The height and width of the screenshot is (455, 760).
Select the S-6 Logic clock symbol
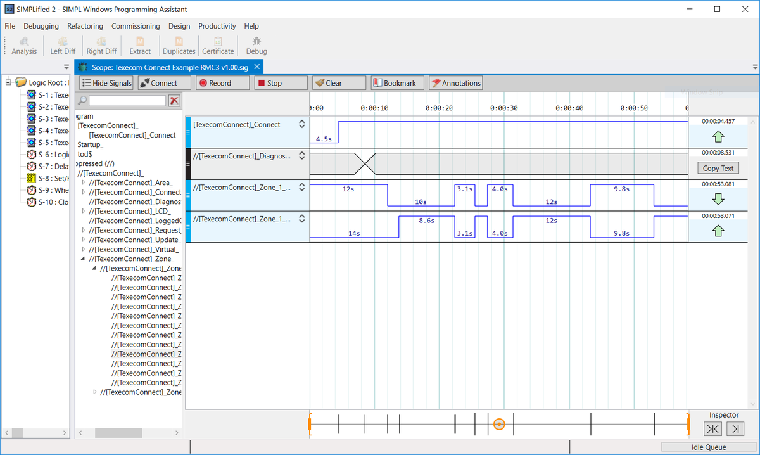(x=31, y=155)
